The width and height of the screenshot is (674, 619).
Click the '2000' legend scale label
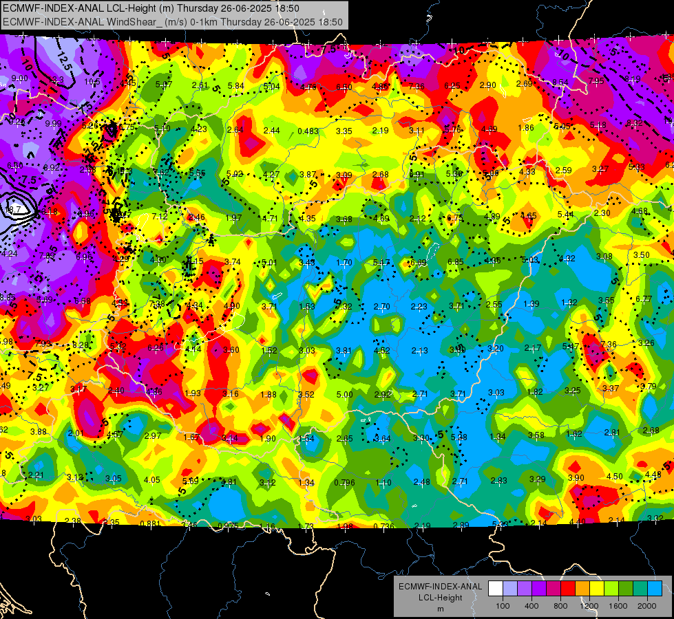[647, 606]
